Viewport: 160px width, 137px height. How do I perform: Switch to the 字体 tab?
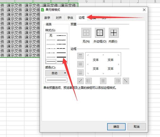tap(70, 18)
